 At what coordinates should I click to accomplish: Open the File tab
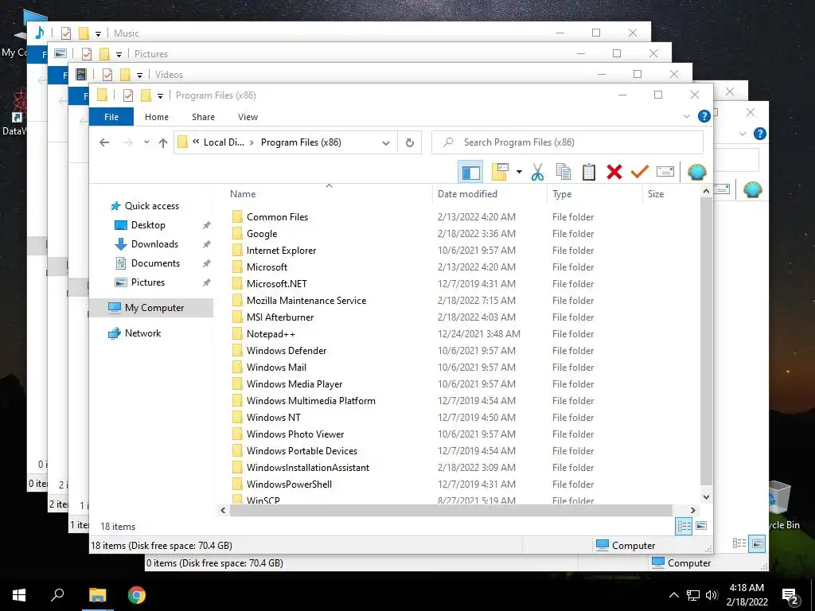[x=111, y=117]
